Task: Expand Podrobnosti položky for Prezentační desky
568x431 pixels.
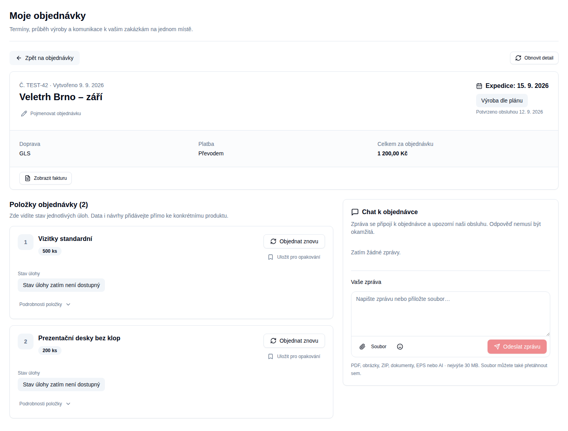Action: [x=45, y=404]
